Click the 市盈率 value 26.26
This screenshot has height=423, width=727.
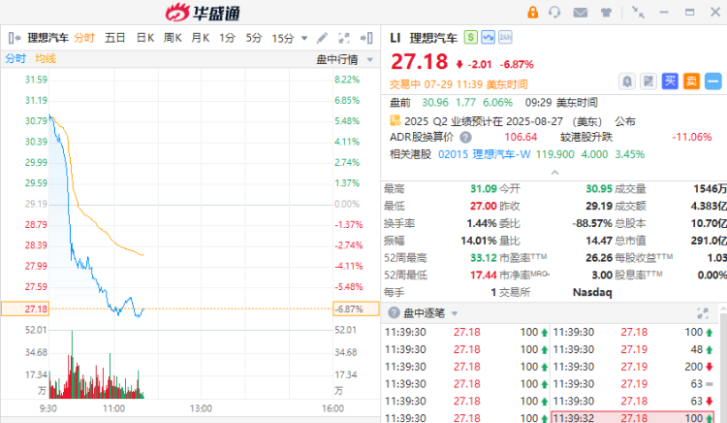599,258
